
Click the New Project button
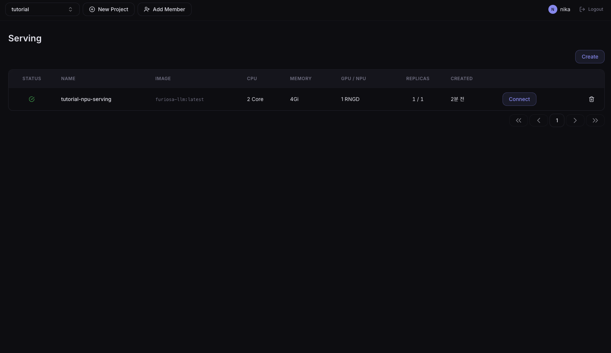pos(108,9)
